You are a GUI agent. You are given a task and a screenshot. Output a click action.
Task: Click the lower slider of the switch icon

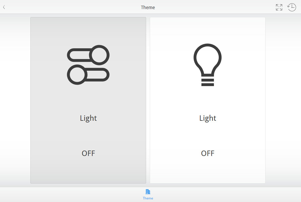88,75
